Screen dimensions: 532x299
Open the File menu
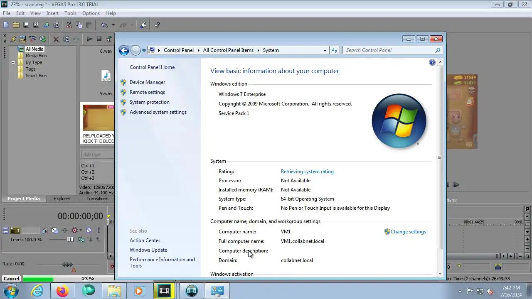pos(7,13)
